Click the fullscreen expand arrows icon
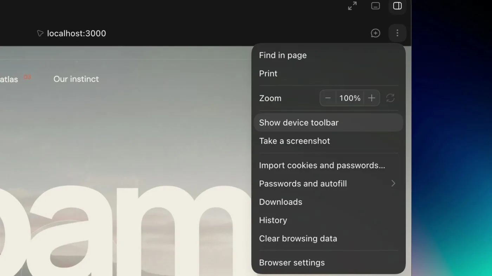Viewport: 492px width, 276px height. (x=352, y=6)
